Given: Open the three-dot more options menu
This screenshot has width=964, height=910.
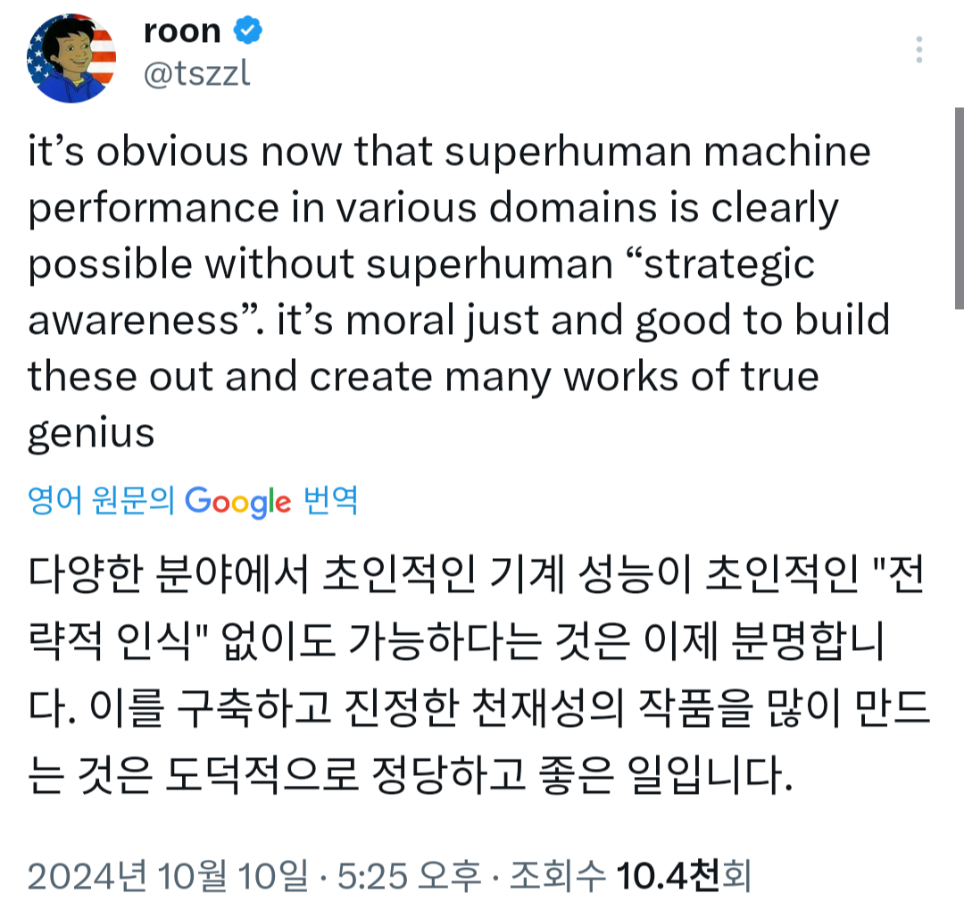Looking at the screenshot, I should point(919,49).
